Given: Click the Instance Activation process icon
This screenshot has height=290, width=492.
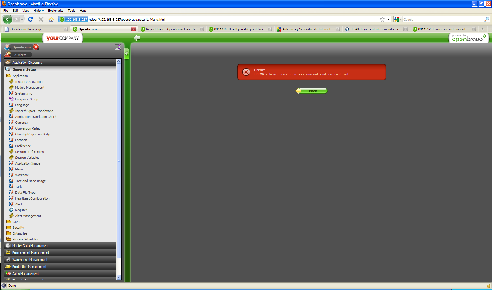Looking at the screenshot, I should pyautogui.click(x=11, y=81).
